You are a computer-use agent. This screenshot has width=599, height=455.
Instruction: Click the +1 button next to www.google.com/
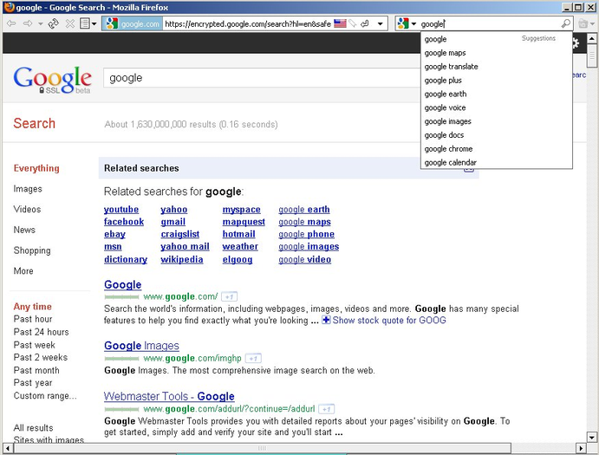(x=229, y=297)
